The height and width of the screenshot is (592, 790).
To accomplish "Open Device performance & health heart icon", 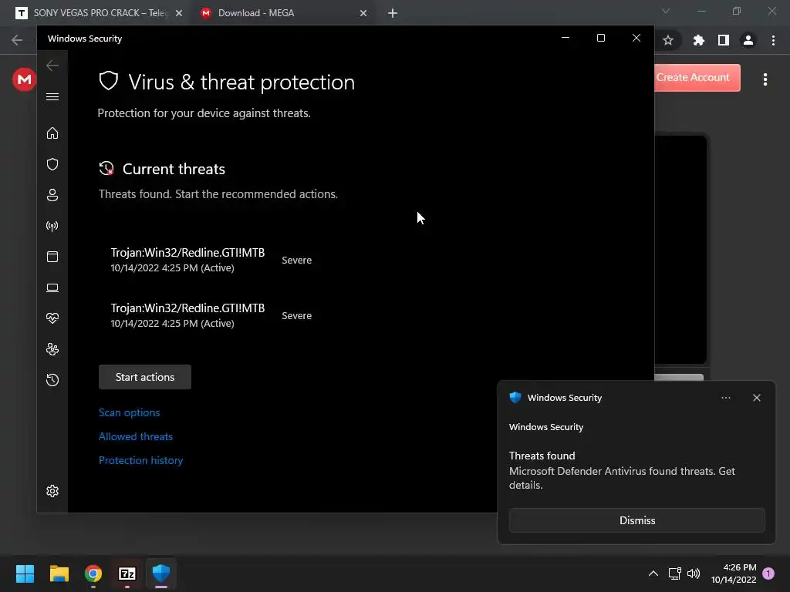I will pyautogui.click(x=52, y=318).
